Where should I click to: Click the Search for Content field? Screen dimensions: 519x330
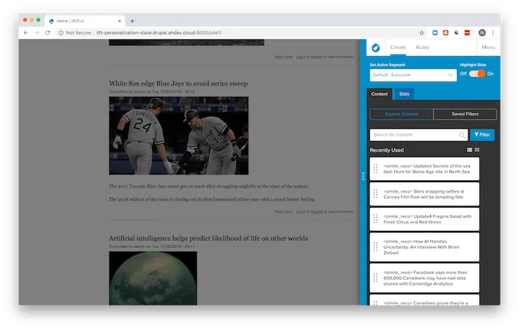(x=414, y=134)
